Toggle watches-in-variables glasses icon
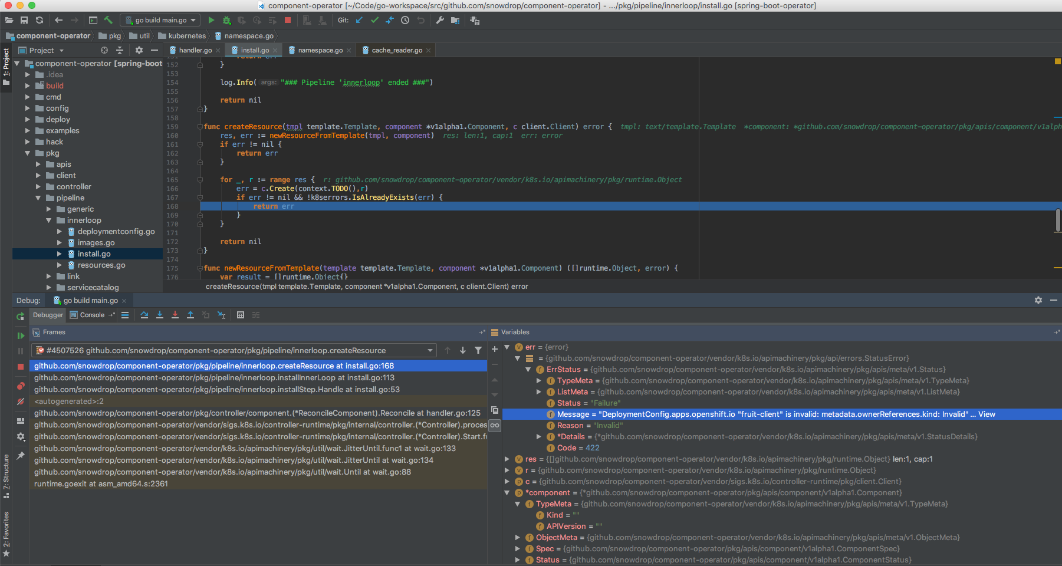Viewport: 1062px width, 566px height. [x=495, y=425]
